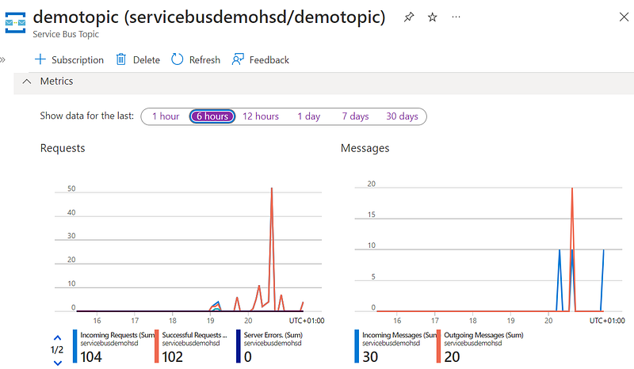Click the 1/2 legend page indicator

coord(57,350)
